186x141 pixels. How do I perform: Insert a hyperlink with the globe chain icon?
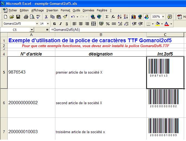93,17
